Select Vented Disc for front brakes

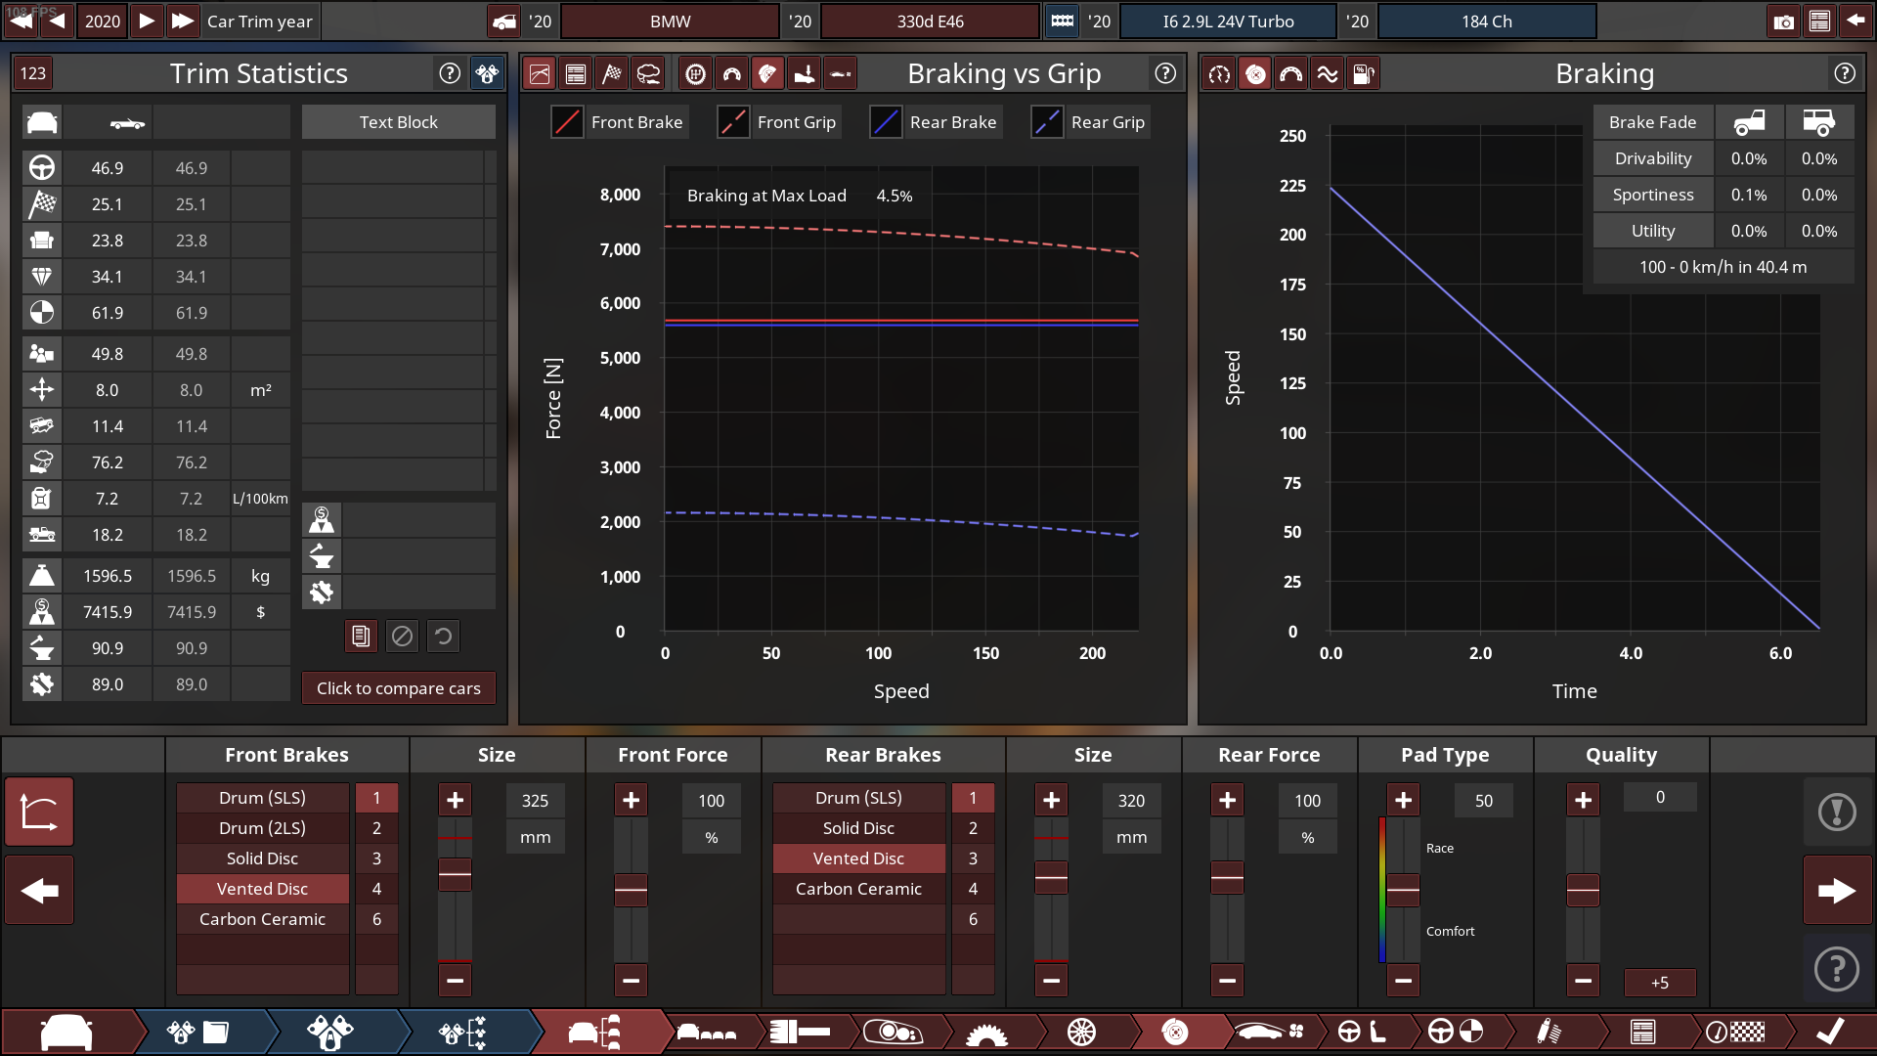[x=262, y=889]
